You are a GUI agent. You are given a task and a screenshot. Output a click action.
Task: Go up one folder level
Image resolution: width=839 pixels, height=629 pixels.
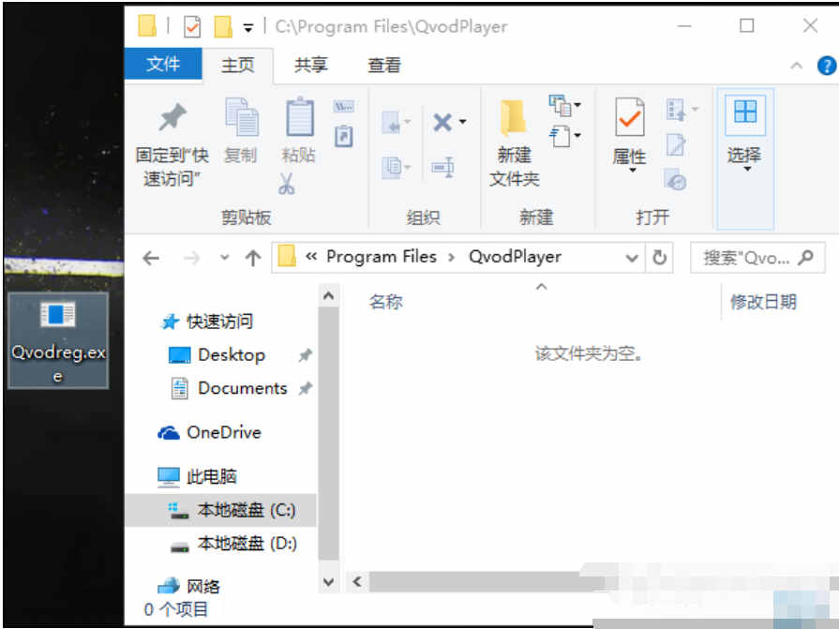253,259
